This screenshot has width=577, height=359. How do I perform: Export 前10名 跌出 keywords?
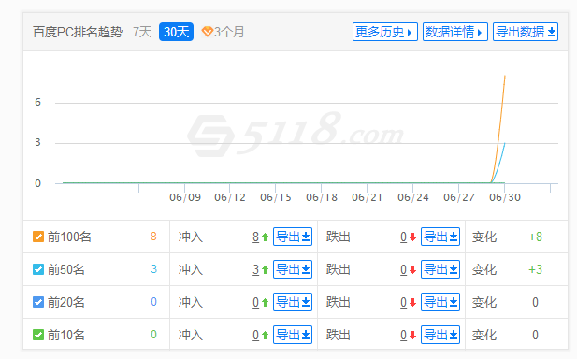click(440, 335)
